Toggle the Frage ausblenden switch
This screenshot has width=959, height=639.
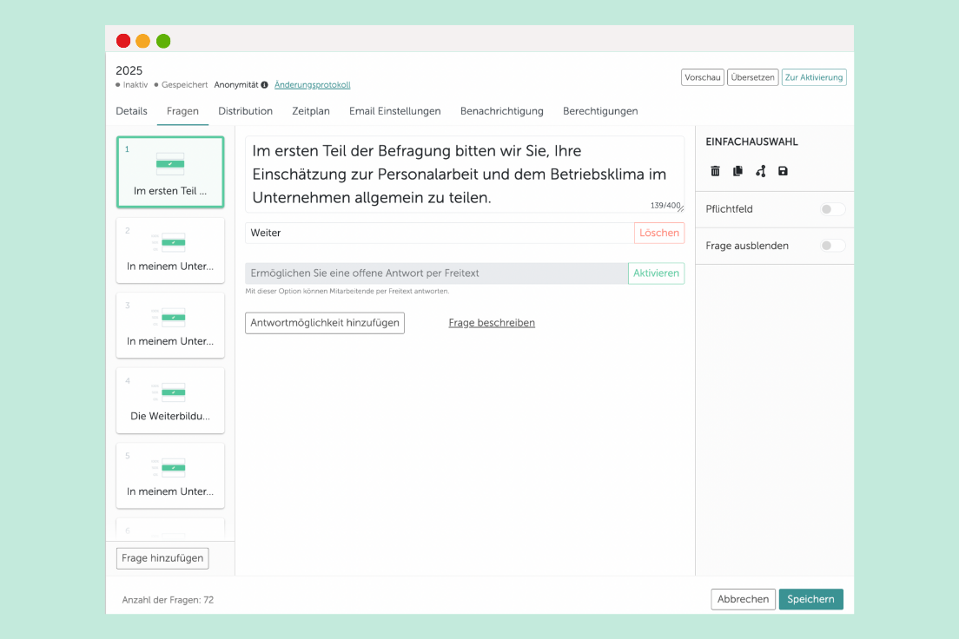click(x=832, y=246)
